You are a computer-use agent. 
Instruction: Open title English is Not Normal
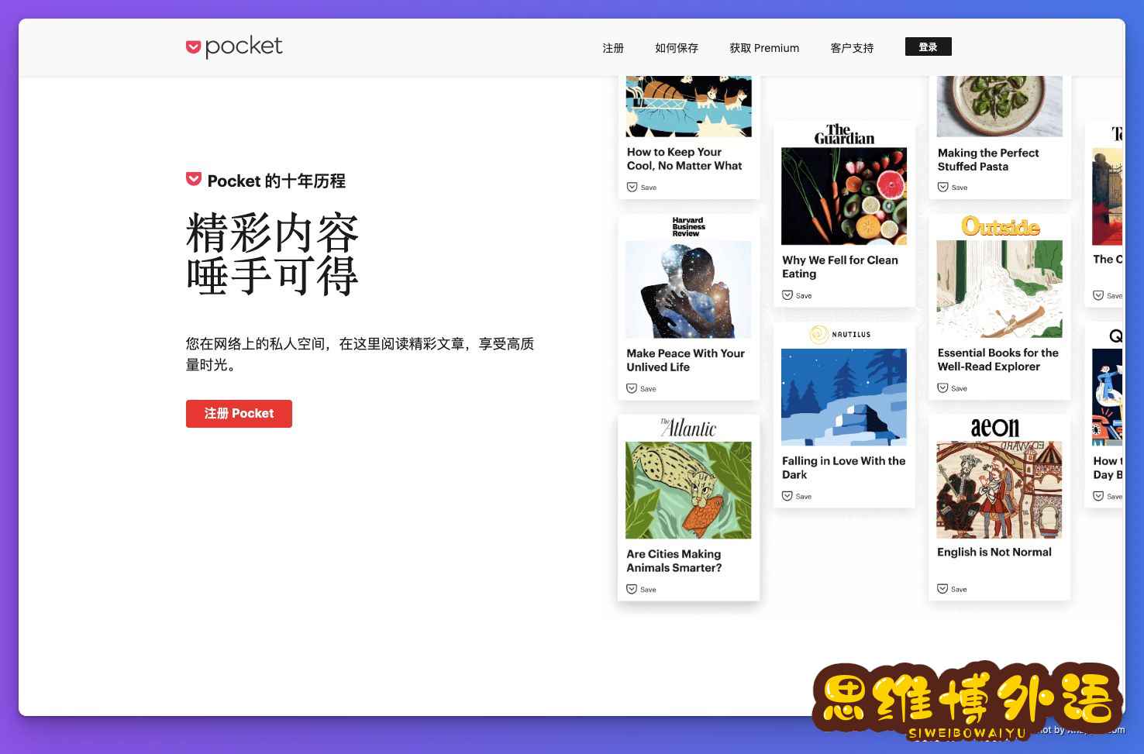coord(994,552)
